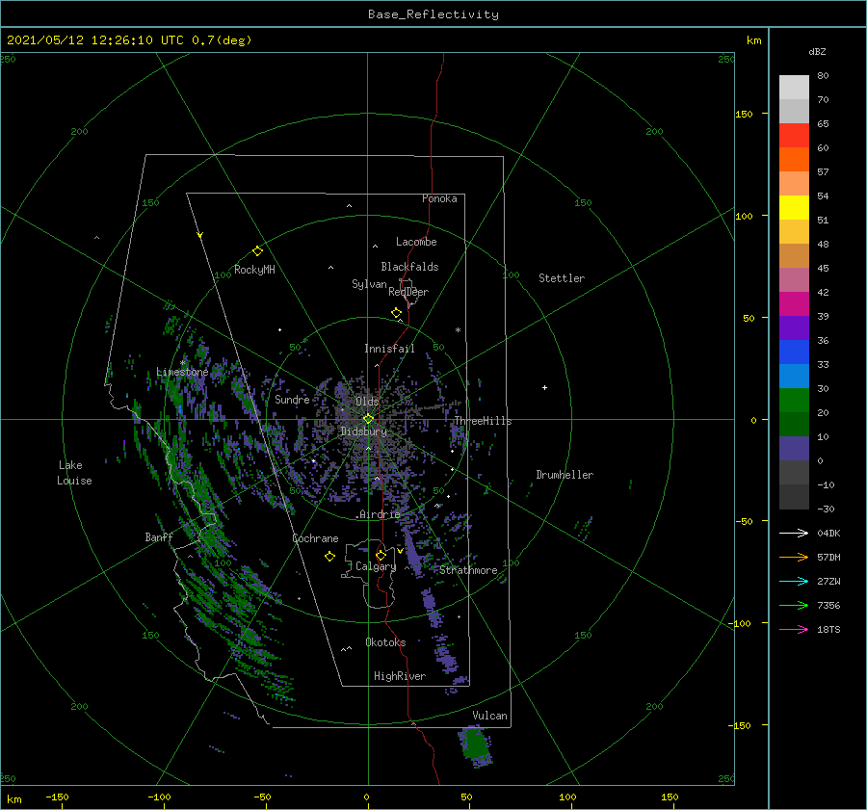Click the Drumheller label

pos(565,475)
